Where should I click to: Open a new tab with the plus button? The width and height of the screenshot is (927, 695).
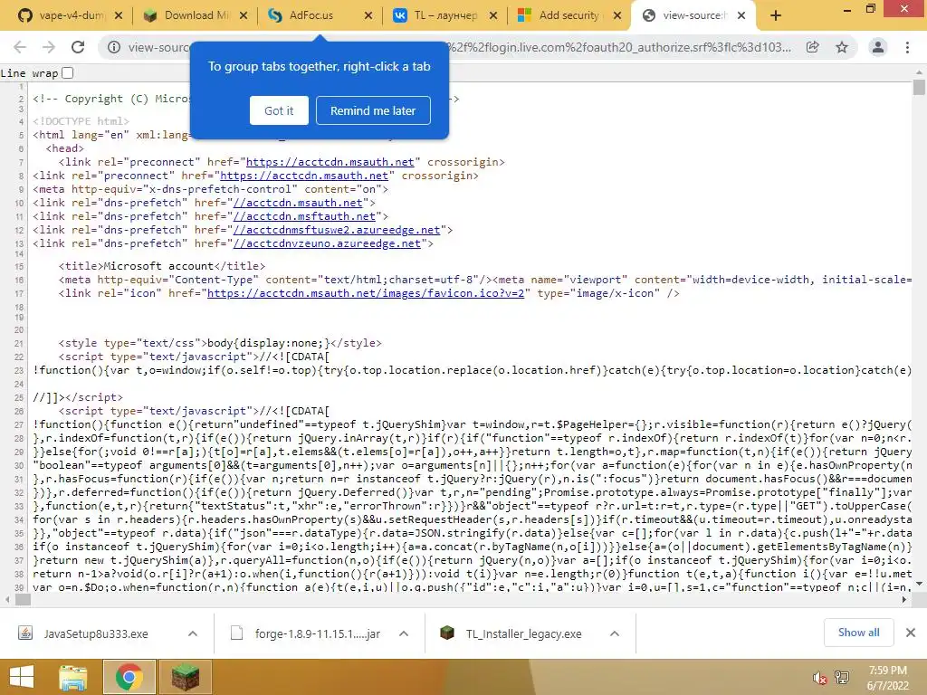[776, 16]
